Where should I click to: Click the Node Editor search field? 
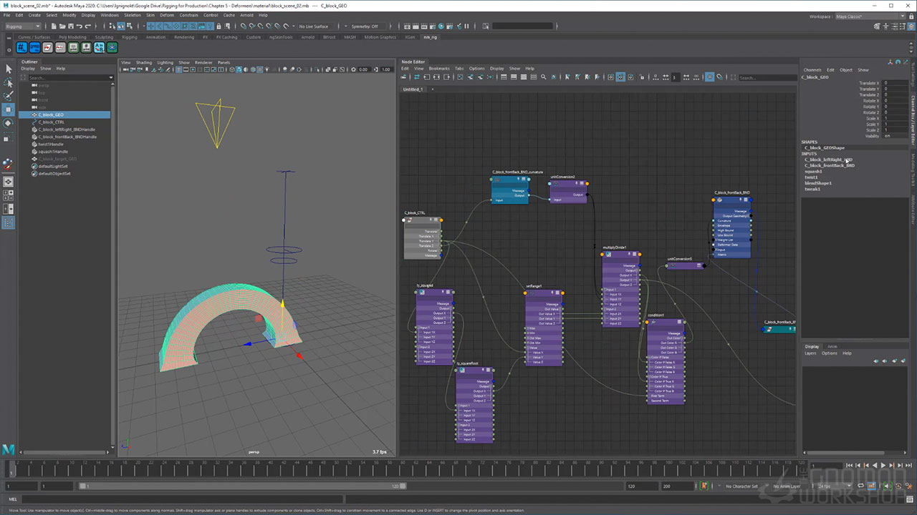point(765,77)
